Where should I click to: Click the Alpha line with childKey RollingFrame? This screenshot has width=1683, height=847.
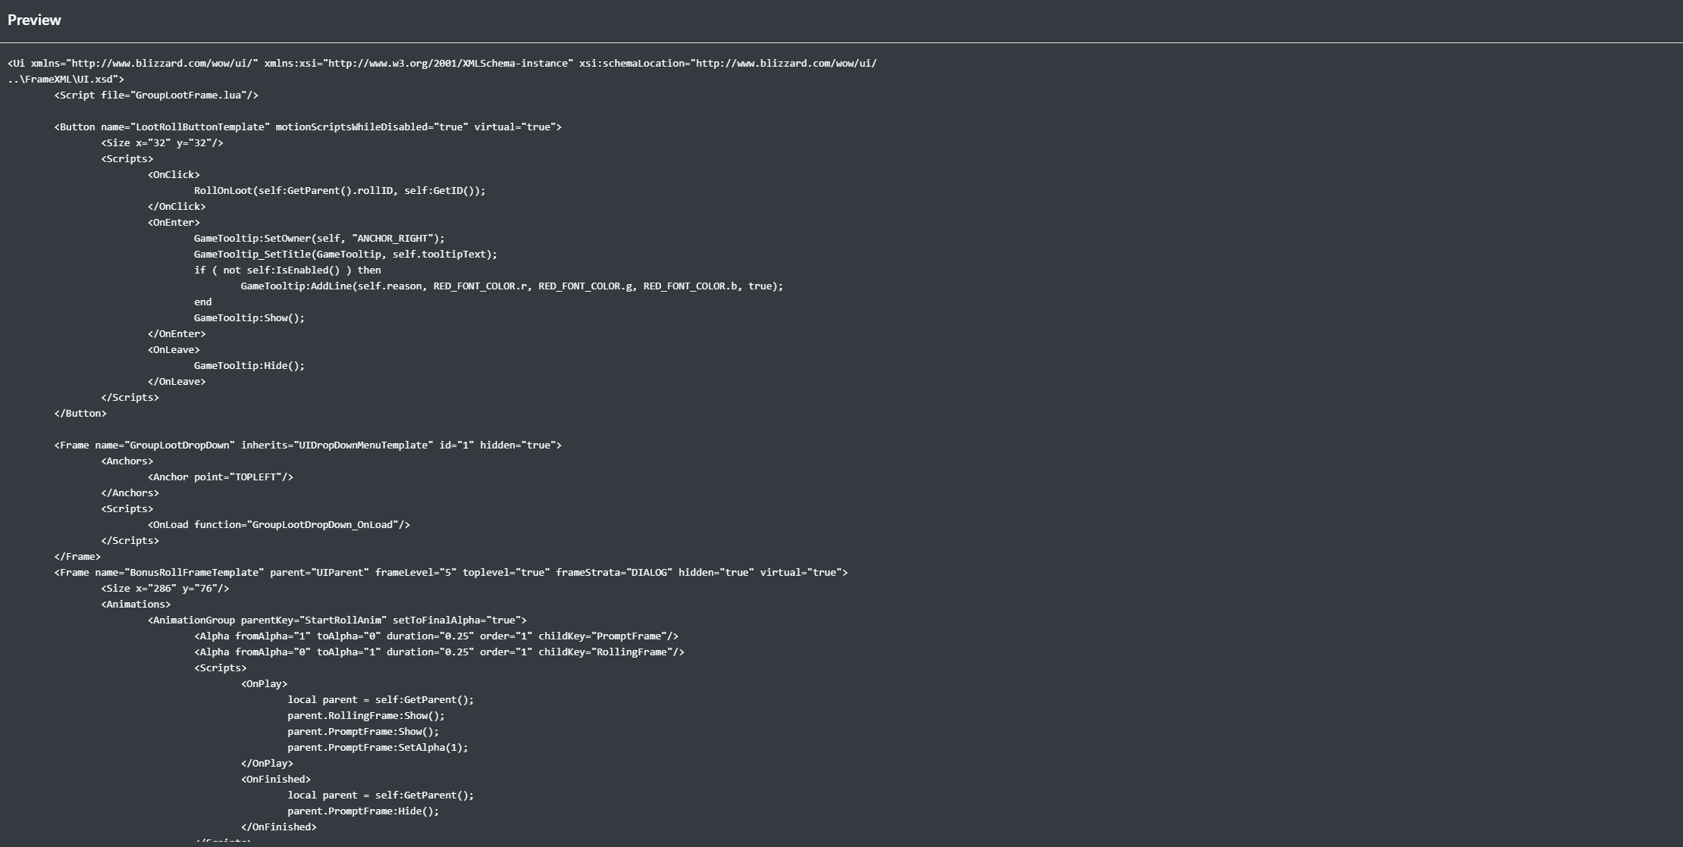[439, 652]
